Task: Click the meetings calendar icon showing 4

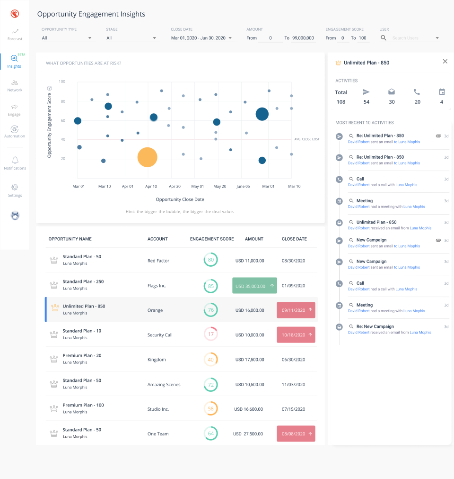Action: click(x=441, y=92)
